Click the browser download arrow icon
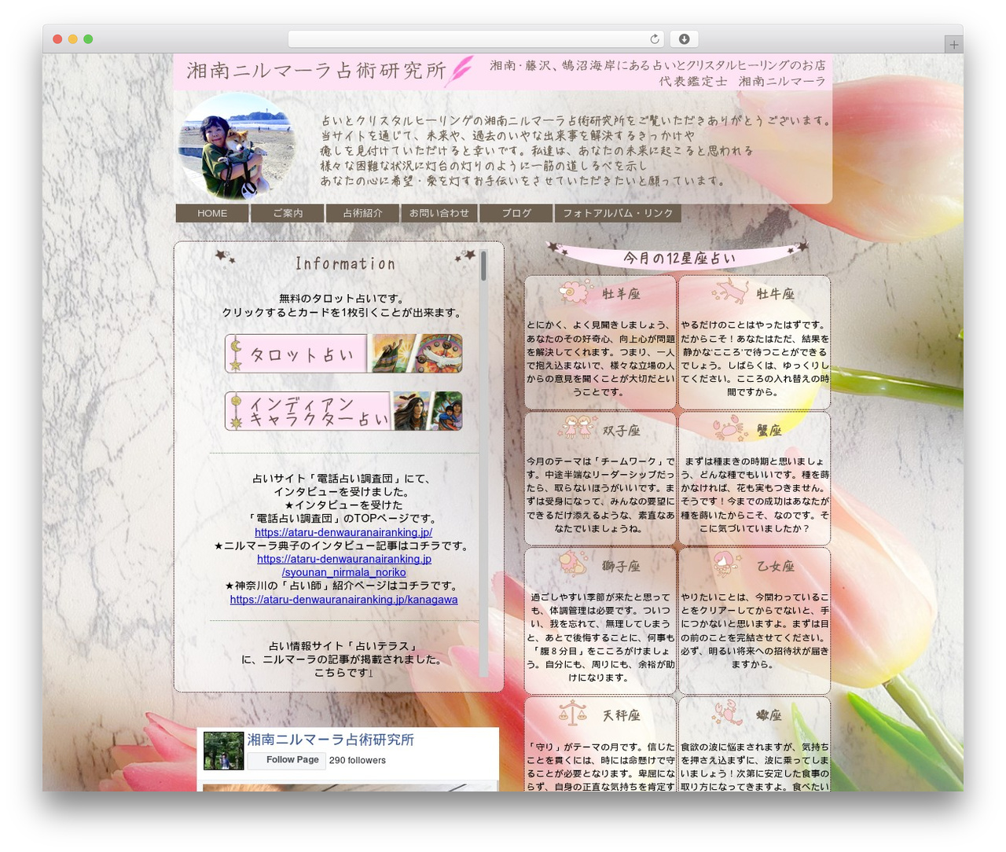1006x852 pixels. click(x=685, y=39)
